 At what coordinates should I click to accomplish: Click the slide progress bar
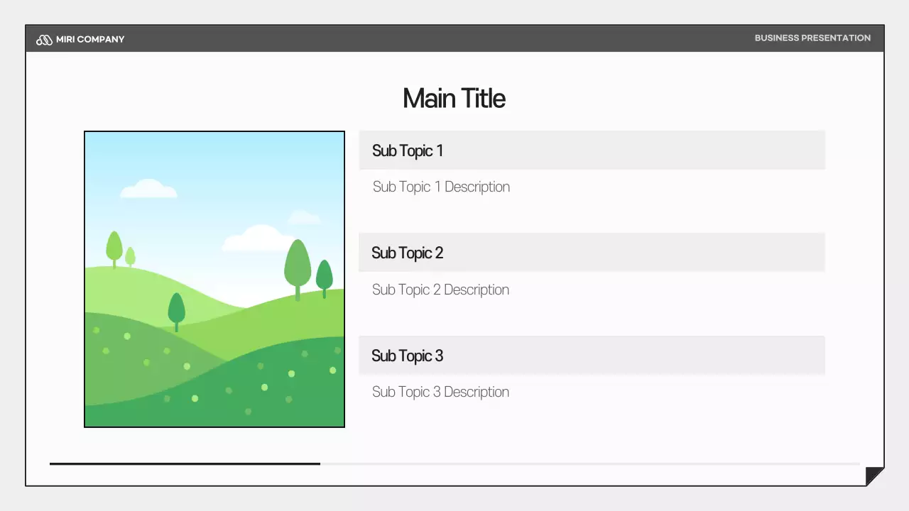(x=184, y=464)
